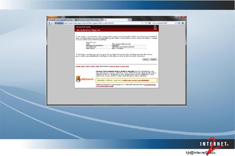Open the bookmarks toolbar icon
Viewport: 235px width, 156px height.
(x=183, y=23)
